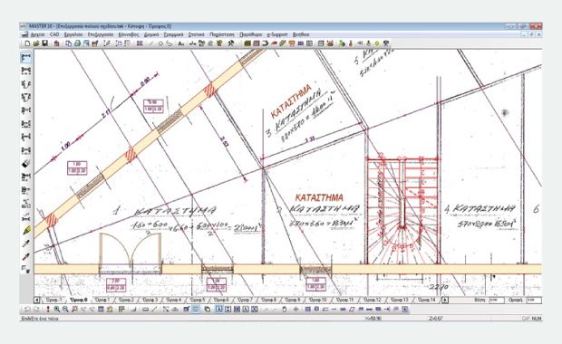Click the Θέση value input field
Viewport: 562px width, 344px height.
pyautogui.click(x=497, y=300)
